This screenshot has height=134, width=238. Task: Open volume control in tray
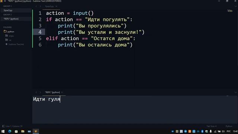[x=223, y=131]
